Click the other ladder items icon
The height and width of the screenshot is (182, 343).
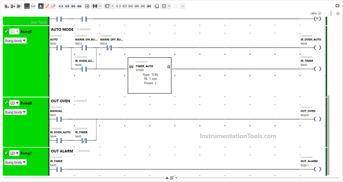tap(164, 6)
